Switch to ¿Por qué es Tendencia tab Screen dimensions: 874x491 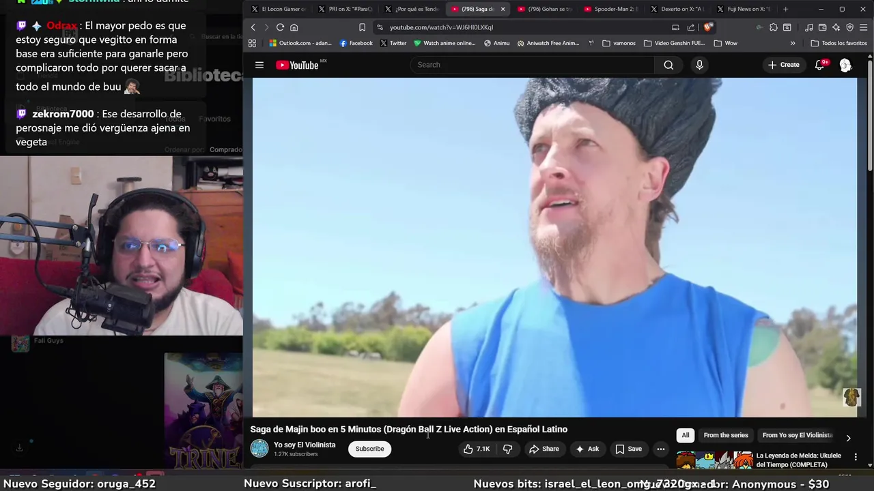point(412,9)
